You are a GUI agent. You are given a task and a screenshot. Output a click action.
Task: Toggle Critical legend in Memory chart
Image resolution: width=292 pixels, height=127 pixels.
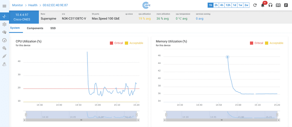coord(256,43)
